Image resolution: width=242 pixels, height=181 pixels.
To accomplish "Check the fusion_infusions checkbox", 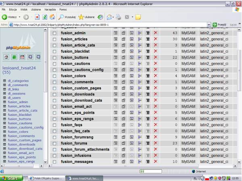I will tap(54, 156).
